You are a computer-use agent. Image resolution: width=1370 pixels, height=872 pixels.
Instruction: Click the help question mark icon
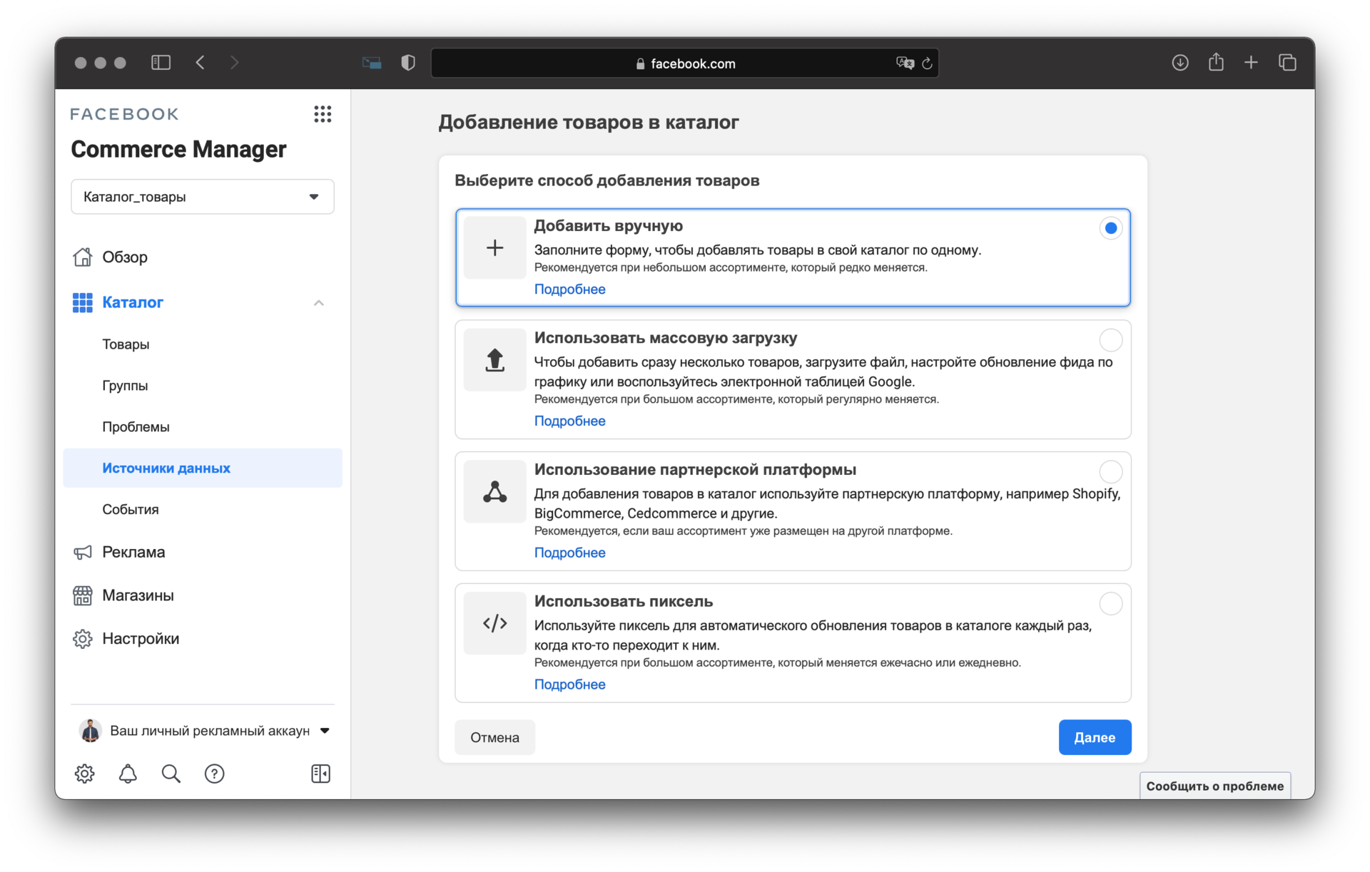point(214,774)
